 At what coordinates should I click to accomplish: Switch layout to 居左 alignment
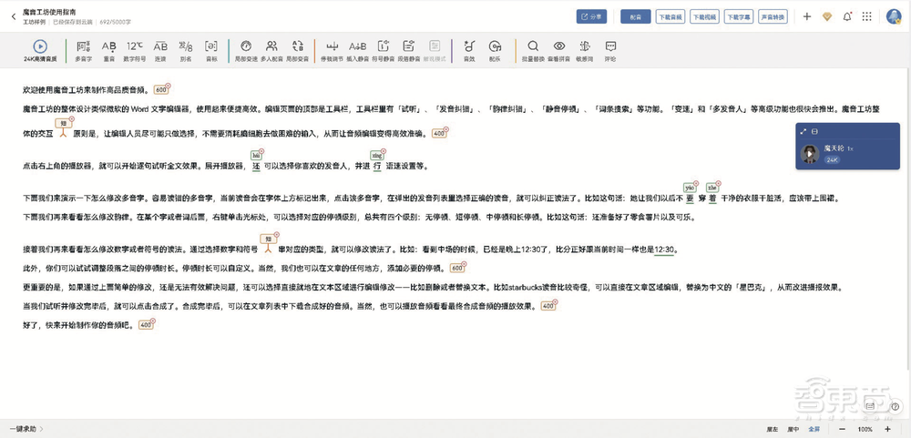(772, 429)
